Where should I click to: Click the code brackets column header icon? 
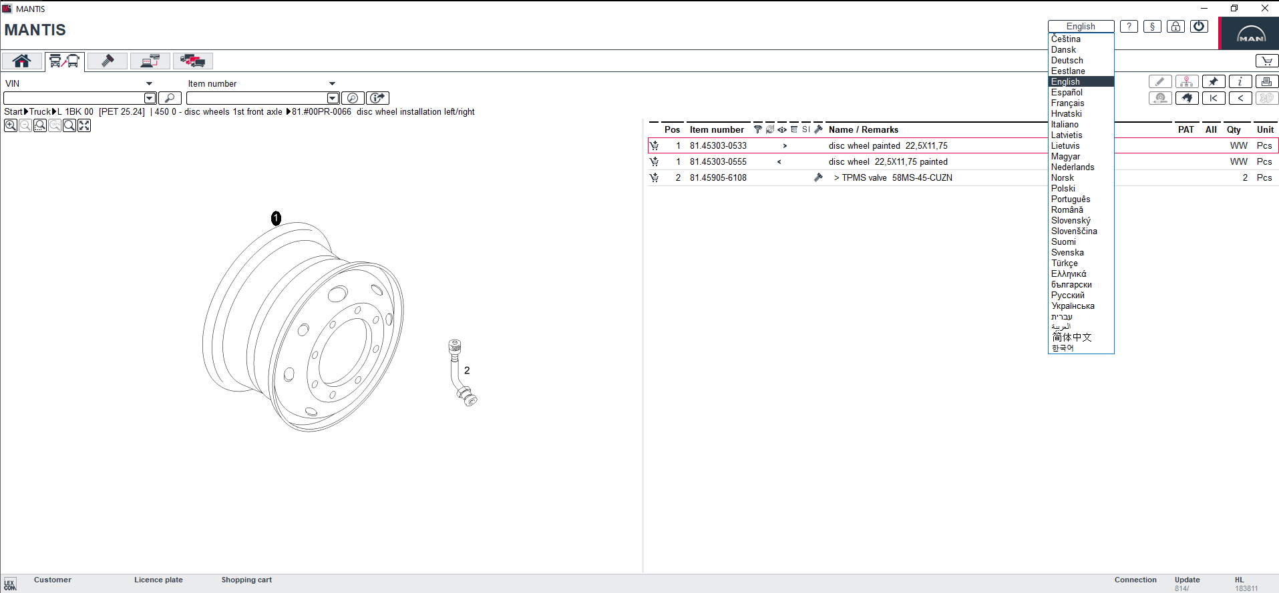[781, 129]
